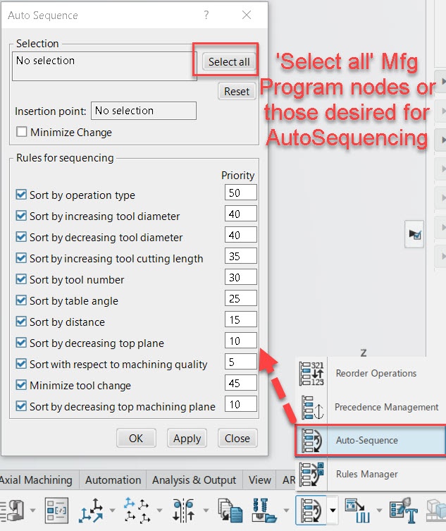
Task: Switch to the View tab
Action: [259, 480]
